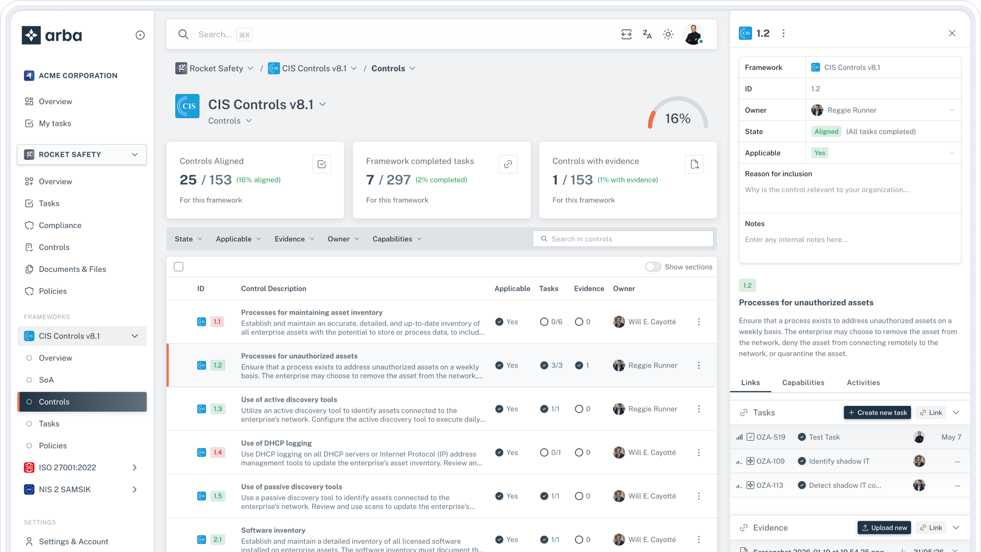Toggle completed status of Detect shadow IT task
Image resolution: width=981 pixels, height=552 pixels.
tap(802, 485)
